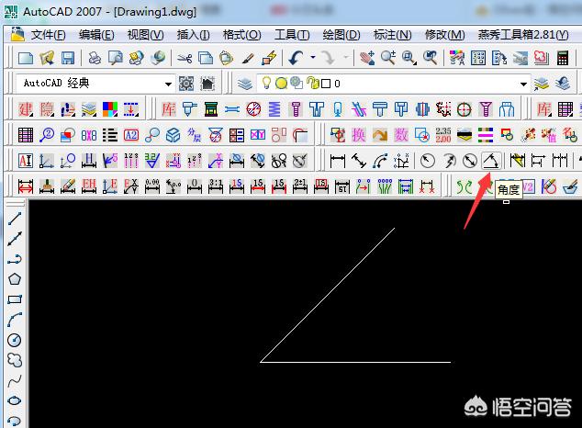Toggle layer 0 on/off lightbulb
Screen dimensions: 582x428
266,84
